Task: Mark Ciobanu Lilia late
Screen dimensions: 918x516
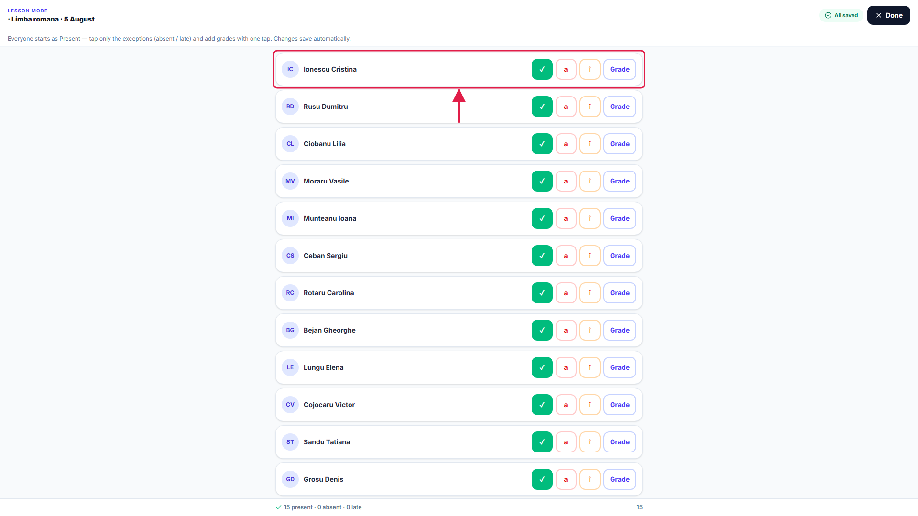Action: point(590,144)
